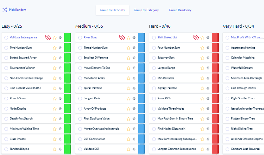Select the Group by Difficulty tab
This screenshot has height=155, width=264.
pos(112,10)
